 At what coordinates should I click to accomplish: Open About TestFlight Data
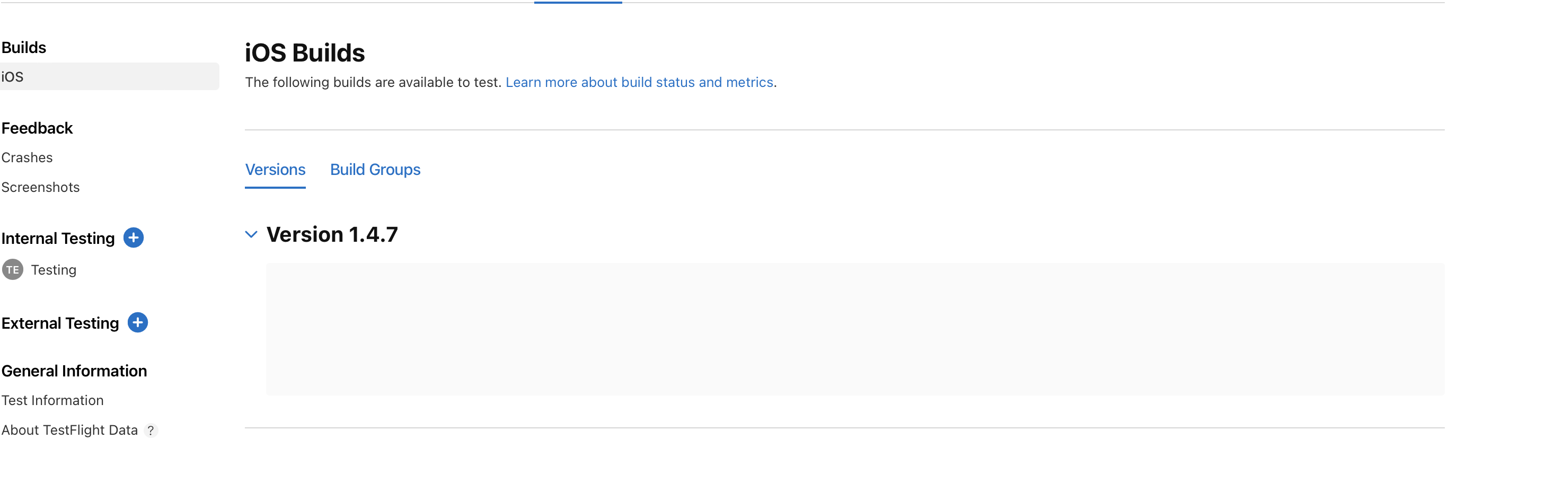coord(69,430)
